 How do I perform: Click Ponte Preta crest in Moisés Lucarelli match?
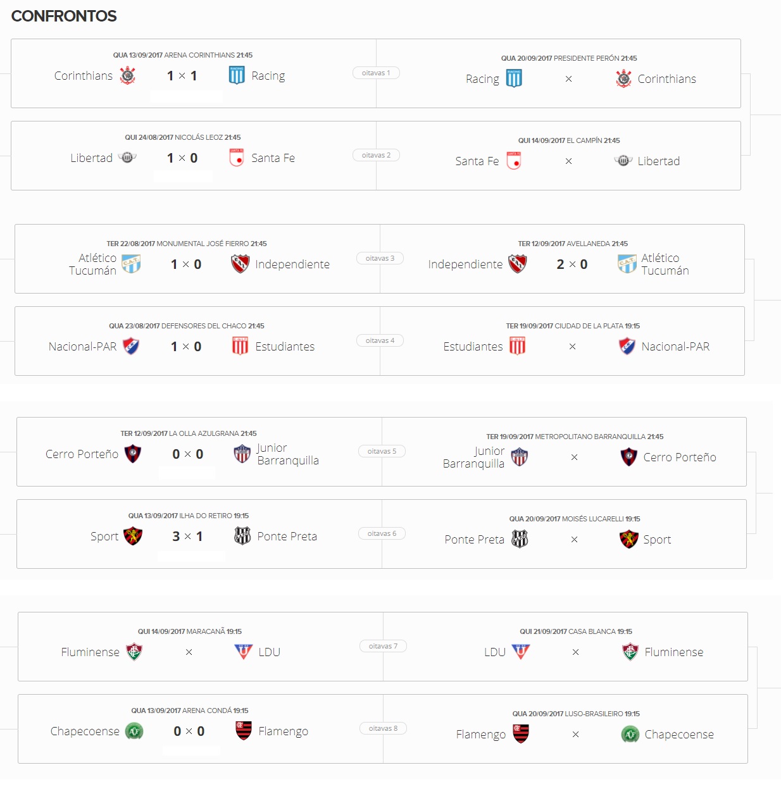(520, 539)
